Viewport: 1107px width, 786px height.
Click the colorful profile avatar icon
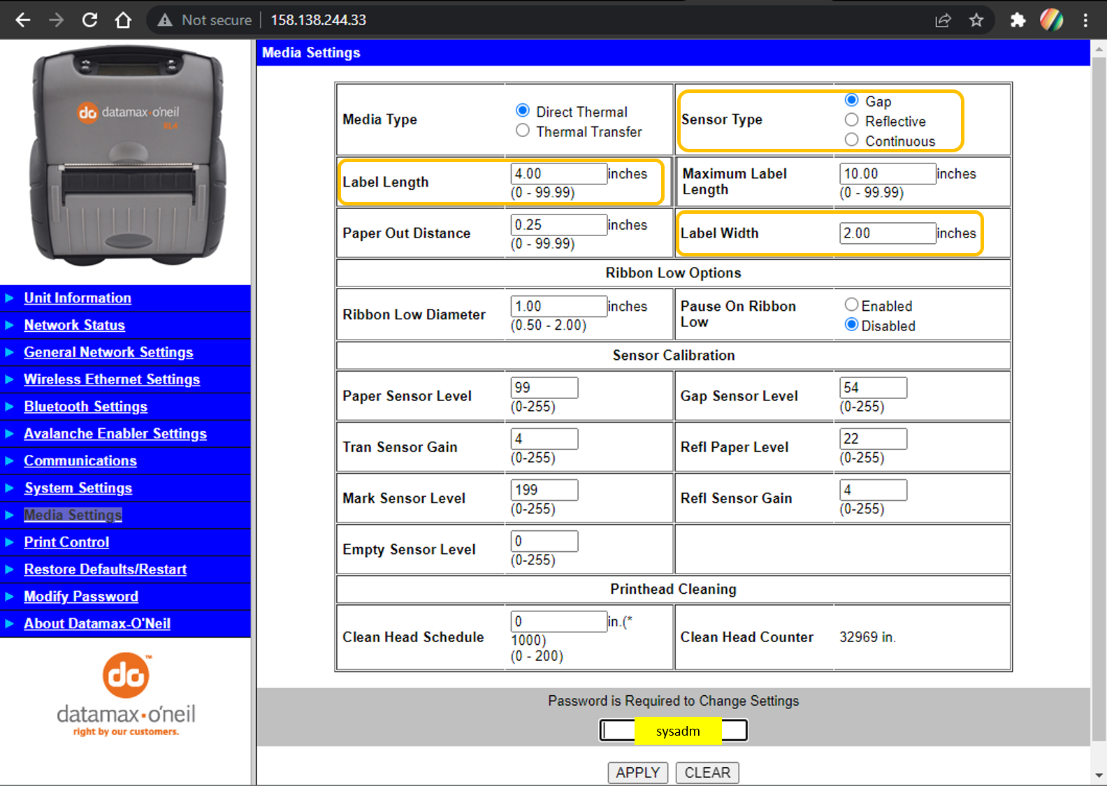(1051, 20)
